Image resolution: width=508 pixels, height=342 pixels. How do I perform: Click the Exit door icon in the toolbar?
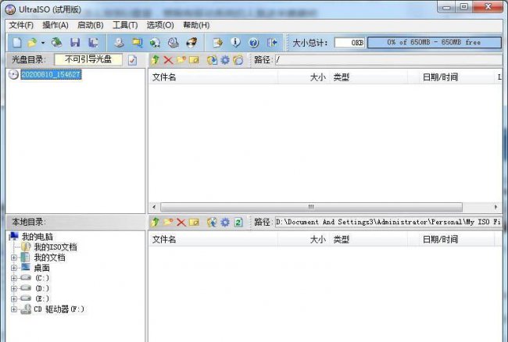[272, 42]
